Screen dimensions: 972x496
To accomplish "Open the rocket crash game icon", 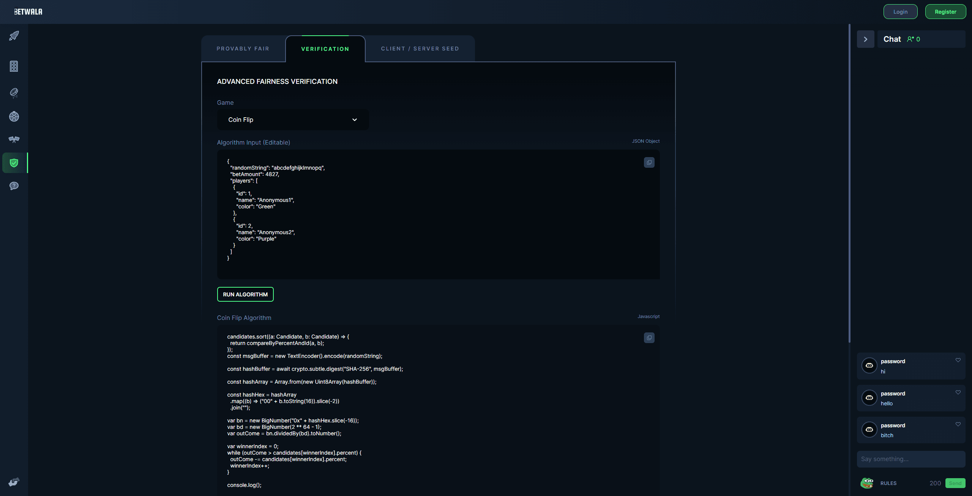I will (x=14, y=36).
